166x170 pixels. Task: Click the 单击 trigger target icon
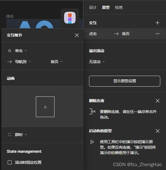(x=10, y=51)
